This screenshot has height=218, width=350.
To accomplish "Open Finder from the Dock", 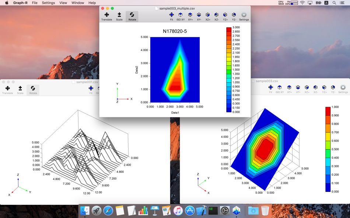I will point(85,210).
